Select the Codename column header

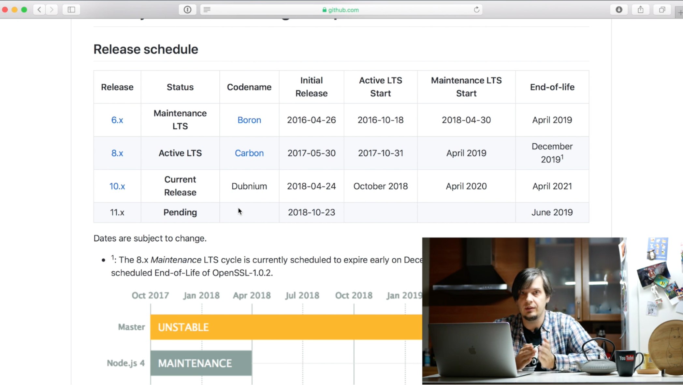coord(249,87)
